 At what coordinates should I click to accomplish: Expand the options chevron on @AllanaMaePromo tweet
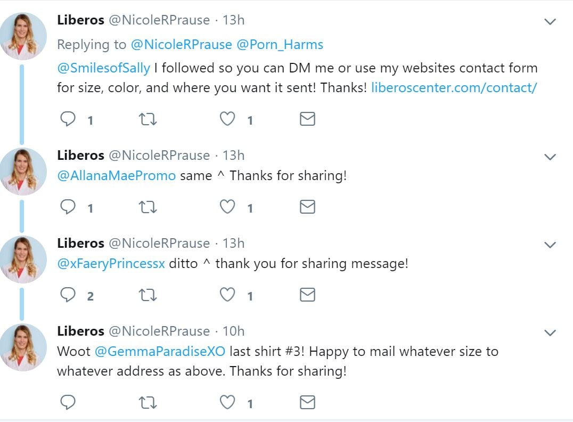click(550, 157)
